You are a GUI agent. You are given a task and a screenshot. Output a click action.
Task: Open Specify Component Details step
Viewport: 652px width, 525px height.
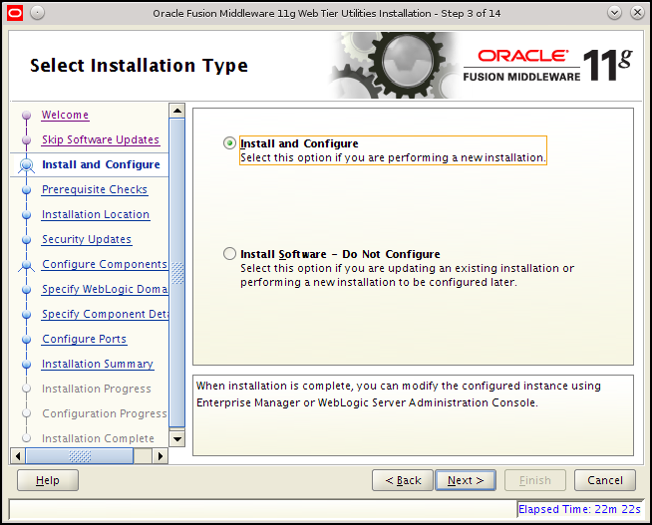[x=105, y=314]
